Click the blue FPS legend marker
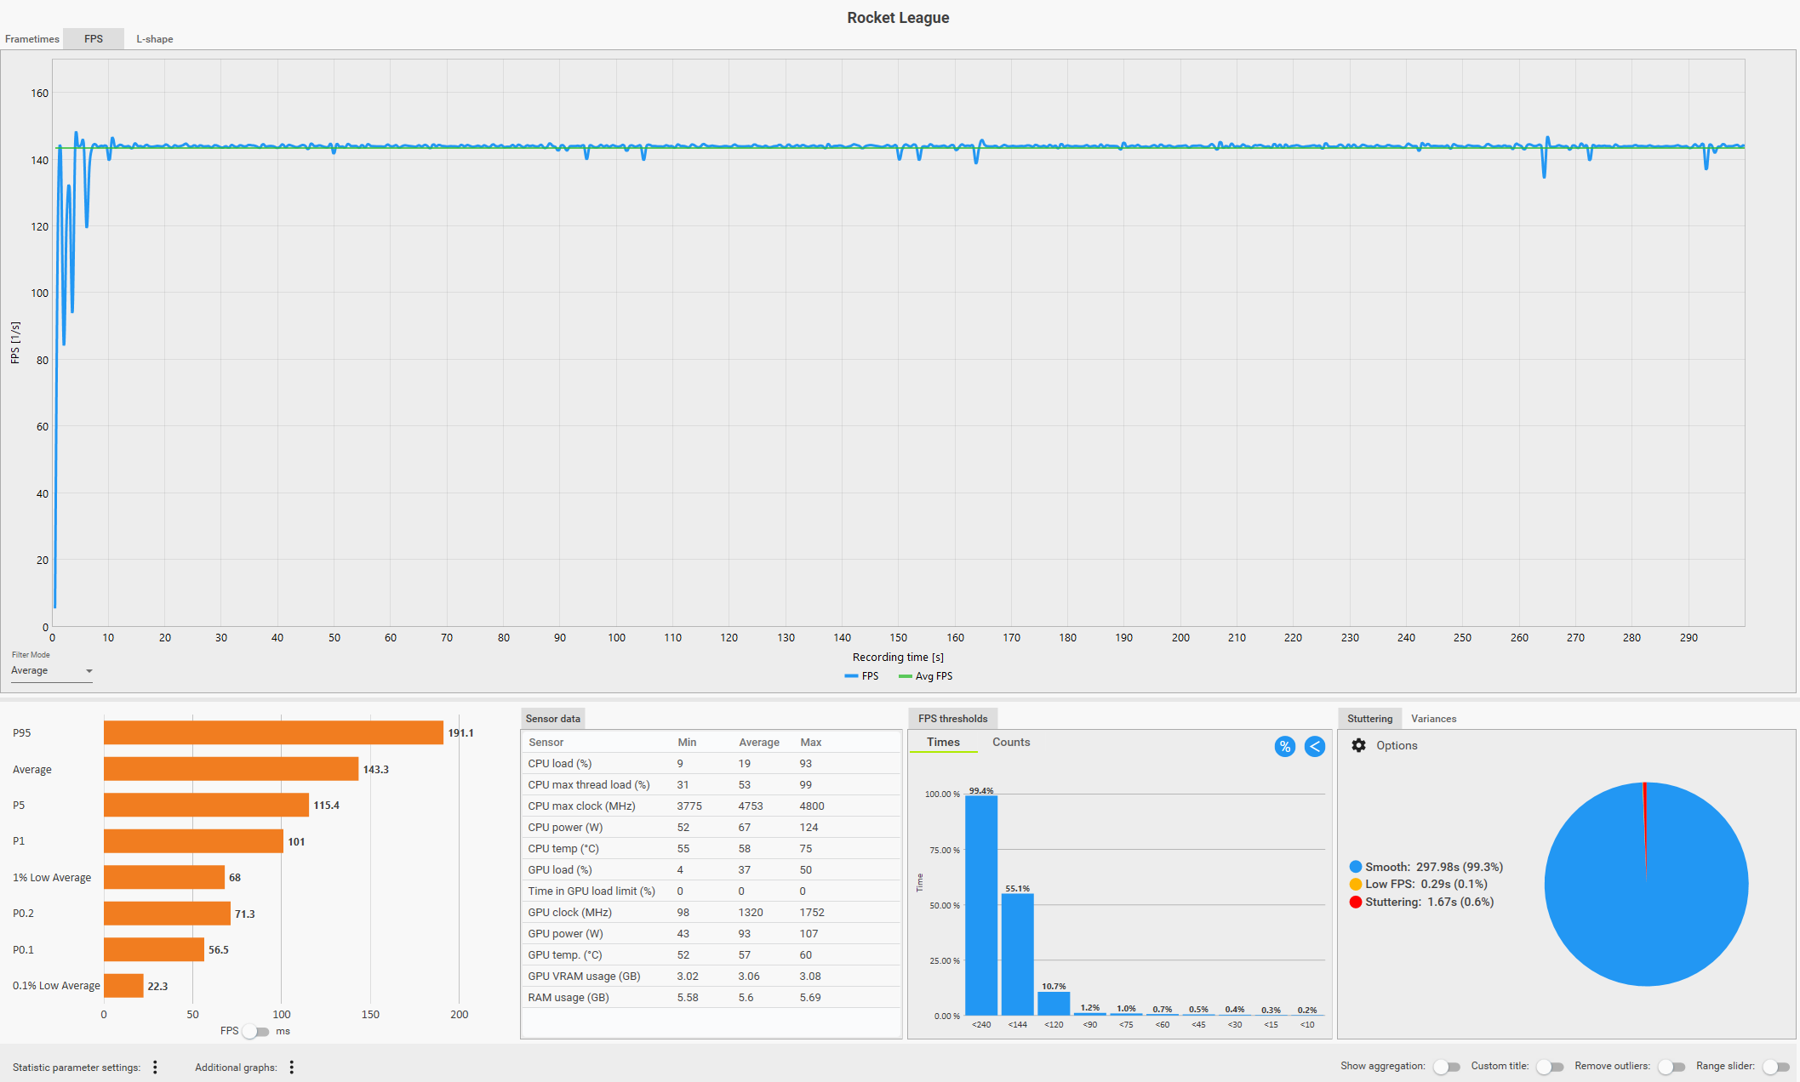The width and height of the screenshot is (1800, 1082). click(x=851, y=676)
